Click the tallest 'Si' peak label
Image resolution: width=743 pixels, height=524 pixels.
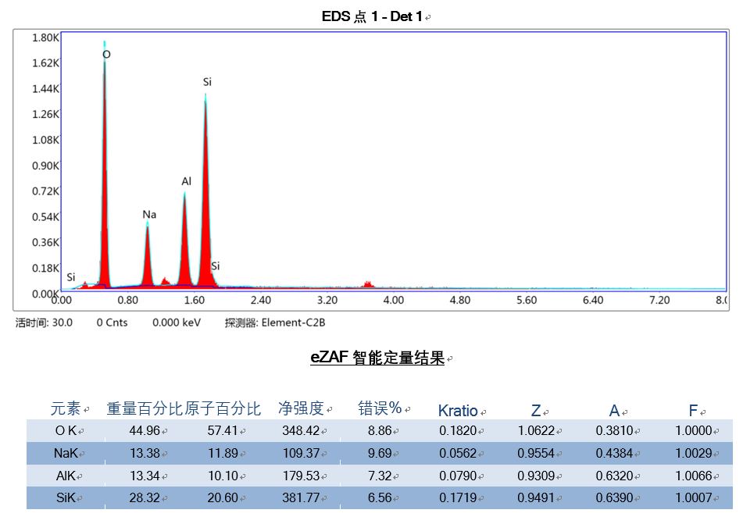[x=207, y=82]
